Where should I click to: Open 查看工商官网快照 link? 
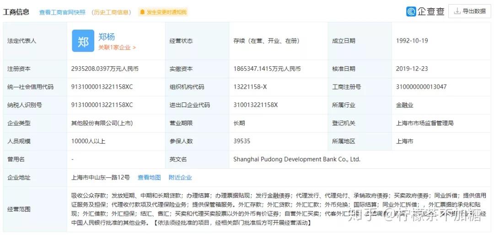62,12
